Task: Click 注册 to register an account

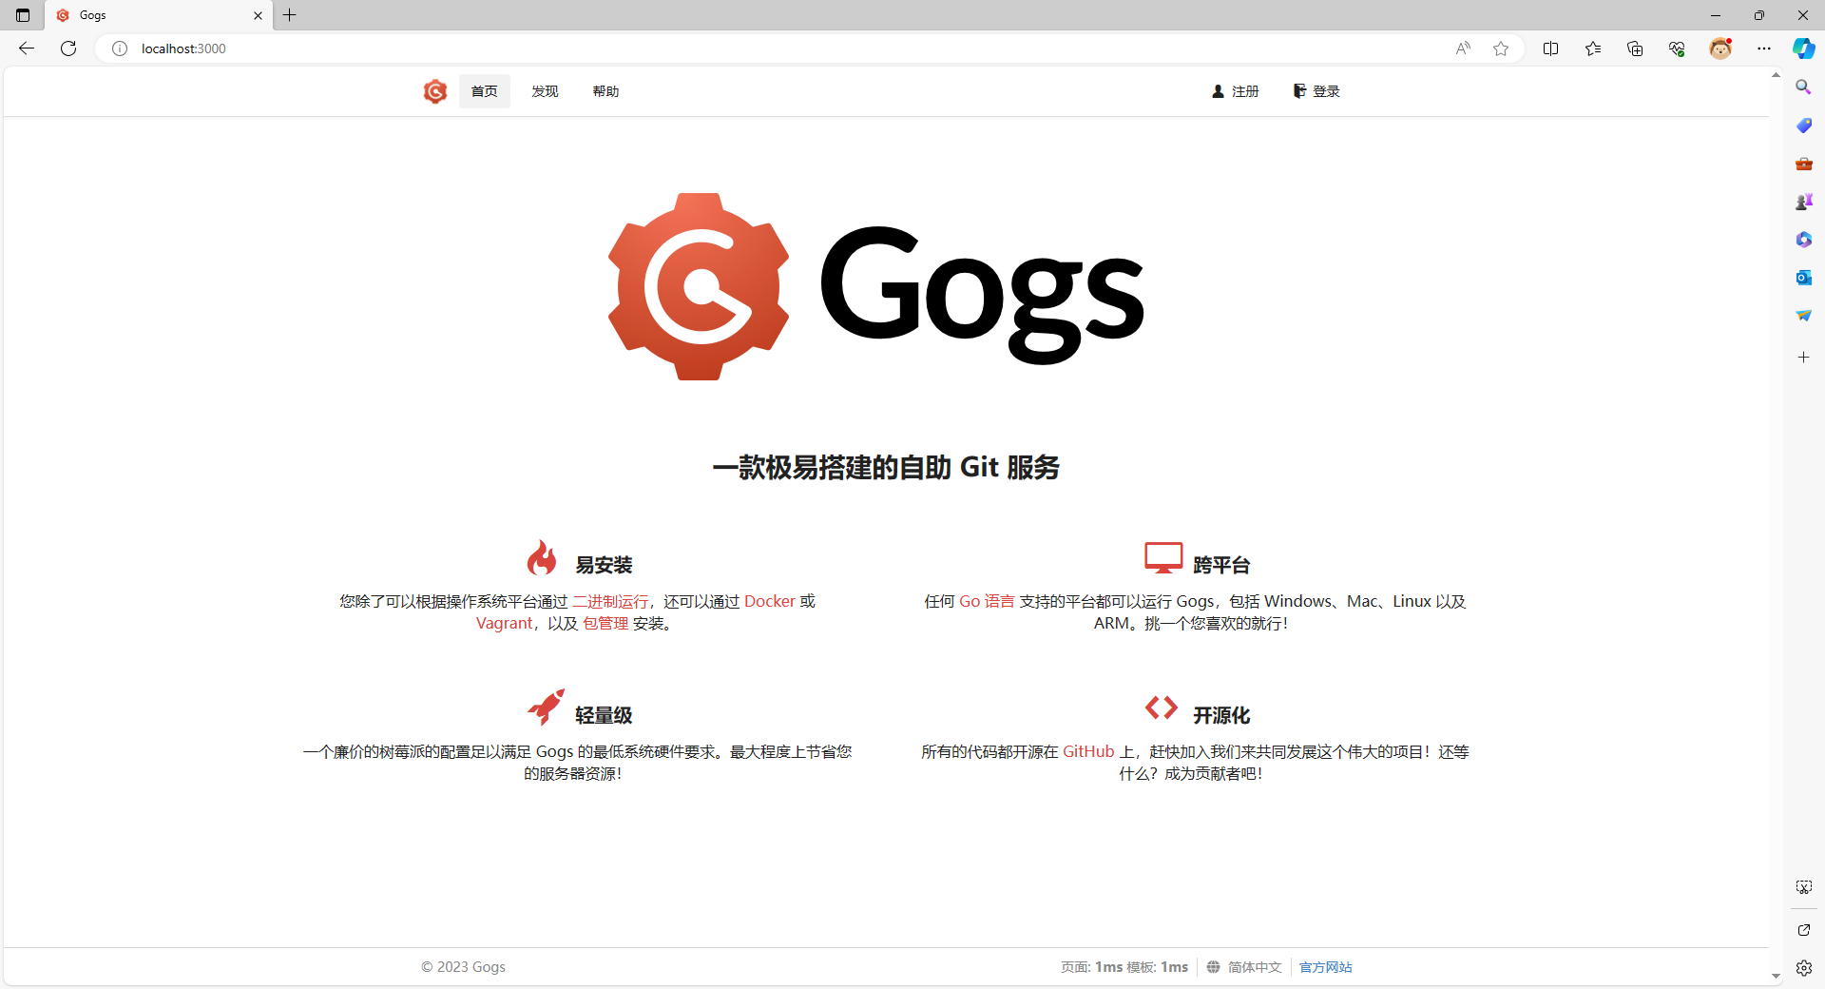Action: 1236,91
